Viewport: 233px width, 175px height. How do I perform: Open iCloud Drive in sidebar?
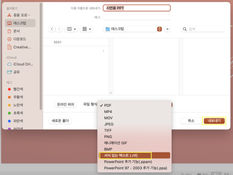[20, 64]
